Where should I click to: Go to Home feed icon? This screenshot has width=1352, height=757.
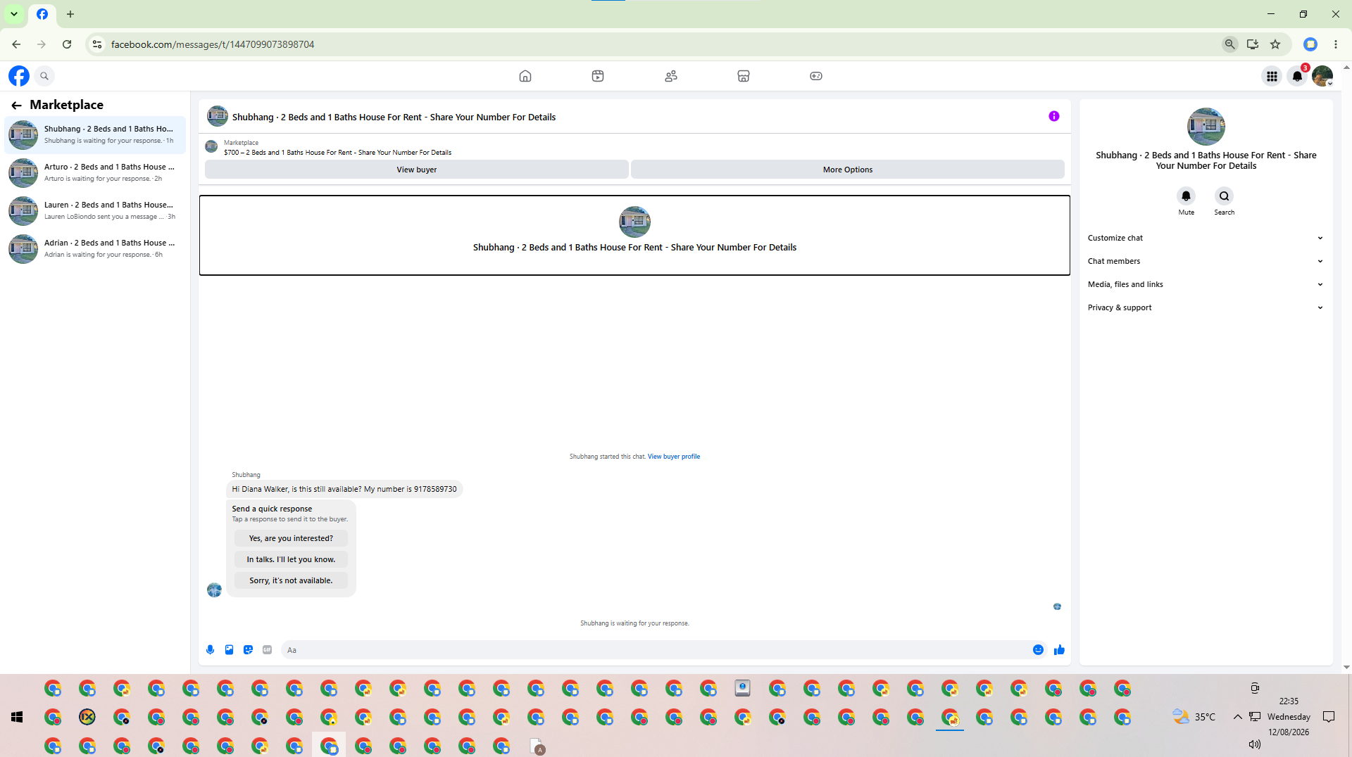coord(525,76)
